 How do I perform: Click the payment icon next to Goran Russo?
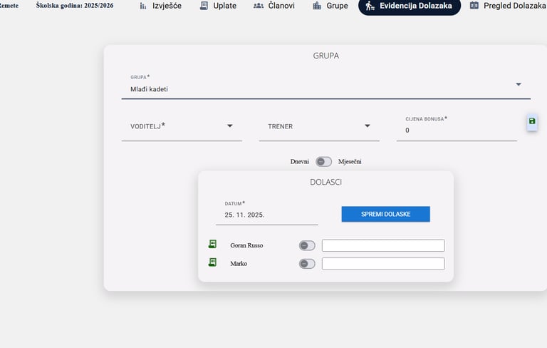pyautogui.click(x=212, y=244)
